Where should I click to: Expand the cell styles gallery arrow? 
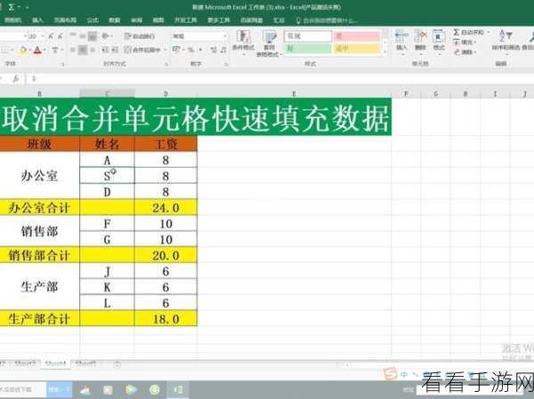tap(385, 52)
